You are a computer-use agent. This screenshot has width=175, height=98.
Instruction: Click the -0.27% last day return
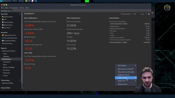(29, 60)
